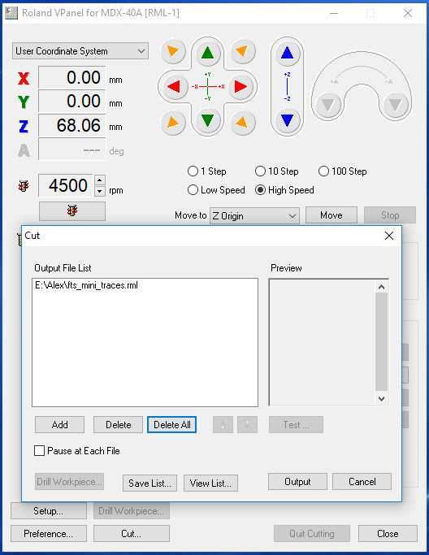Click the right gray A-axis rotation arrow
429x555 pixels.
[395, 105]
